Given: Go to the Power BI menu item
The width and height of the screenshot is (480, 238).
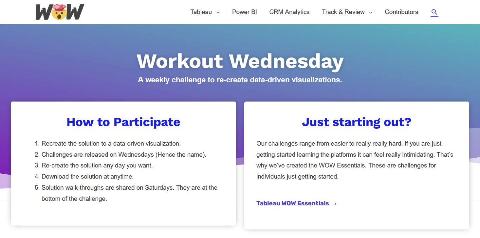Looking at the screenshot, I should click(245, 12).
